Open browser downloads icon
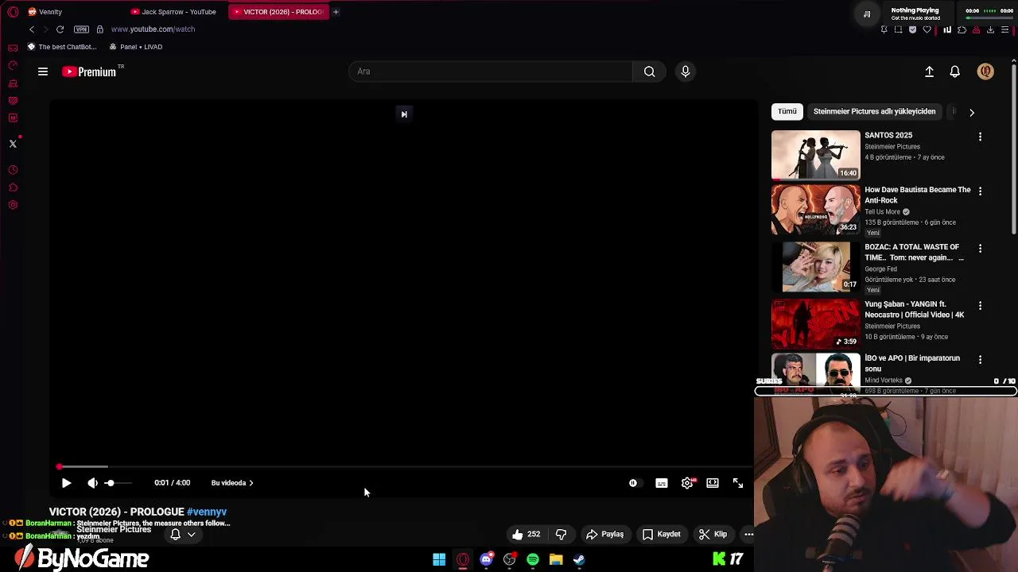This screenshot has height=572, width=1018. 990,29
